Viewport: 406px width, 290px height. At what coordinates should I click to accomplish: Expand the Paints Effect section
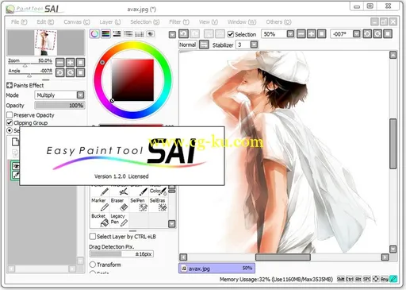coord(10,85)
